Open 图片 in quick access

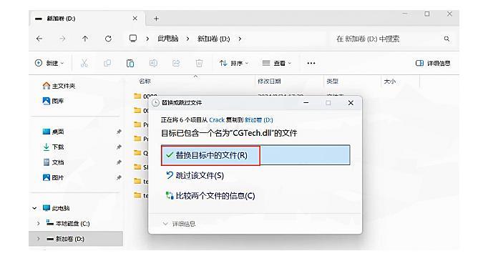click(53, 177)
